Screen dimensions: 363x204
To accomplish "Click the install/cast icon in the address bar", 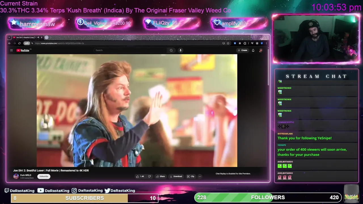I will click(x=223, y=43).
